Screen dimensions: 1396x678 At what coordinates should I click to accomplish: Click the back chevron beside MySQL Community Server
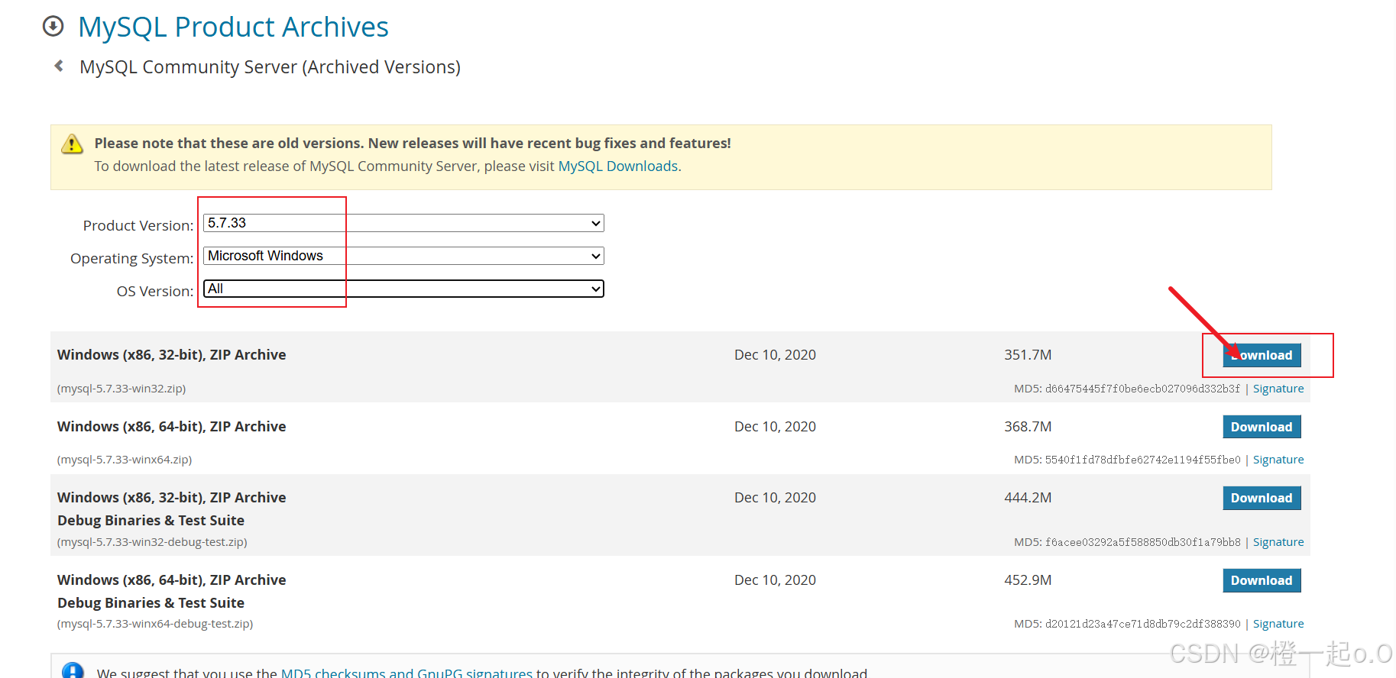click(x=59, y=66)
